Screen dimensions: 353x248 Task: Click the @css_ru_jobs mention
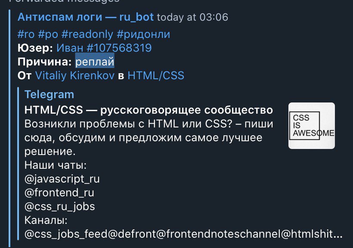tap(60, 207)
